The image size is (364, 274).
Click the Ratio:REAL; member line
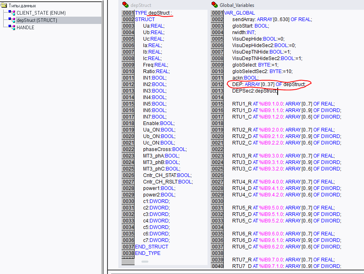[x=156, y=71]
